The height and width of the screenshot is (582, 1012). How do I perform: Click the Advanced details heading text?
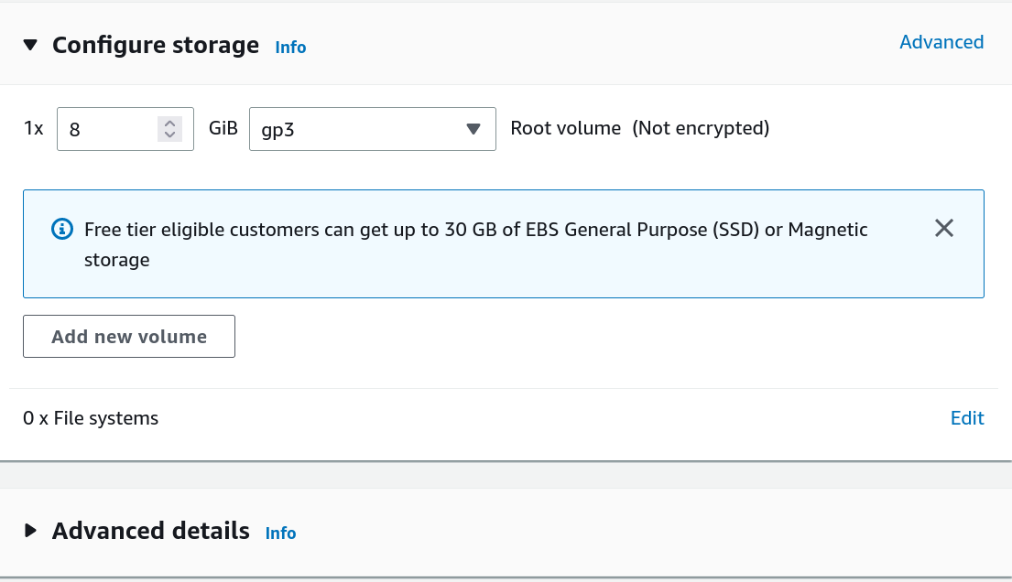(151, 531)
